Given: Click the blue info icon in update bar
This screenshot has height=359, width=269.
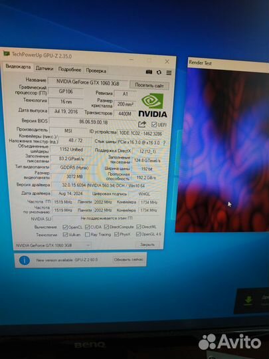Looking at the screenshot, I should pos(25,261).
